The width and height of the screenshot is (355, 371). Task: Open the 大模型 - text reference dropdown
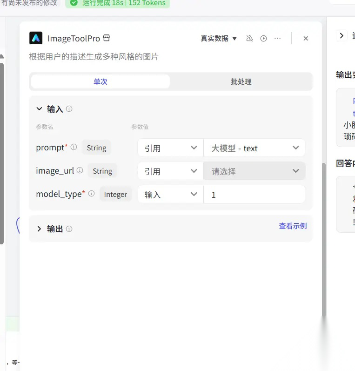(255, 148)
